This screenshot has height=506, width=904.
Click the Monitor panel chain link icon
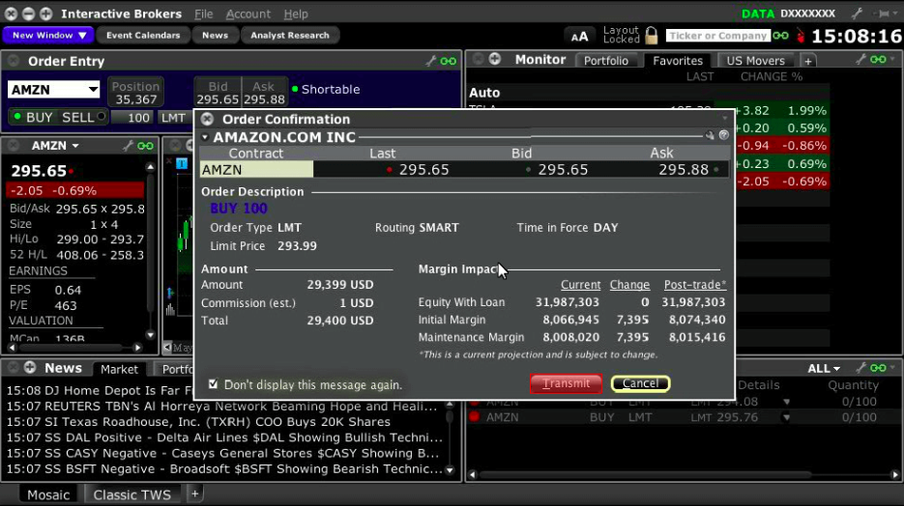point(878,59)
